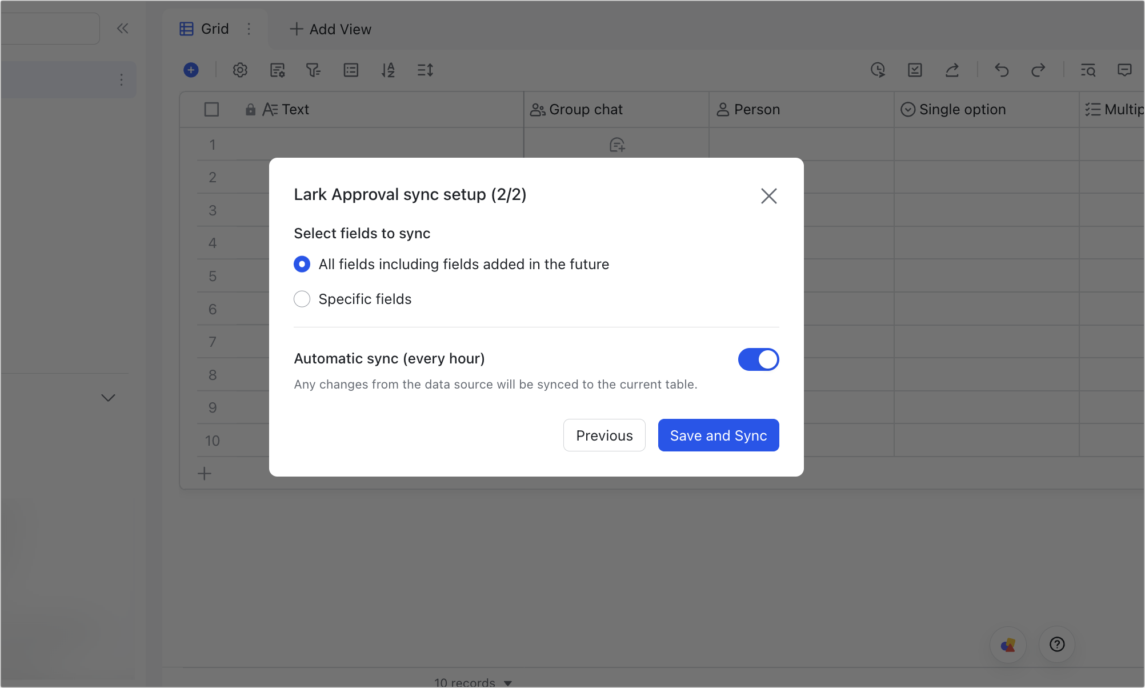
Task: Open the A-Z sort tool
Action: tap(388, 70)
